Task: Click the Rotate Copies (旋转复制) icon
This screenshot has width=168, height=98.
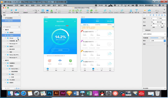Action: tap(96, 11)
